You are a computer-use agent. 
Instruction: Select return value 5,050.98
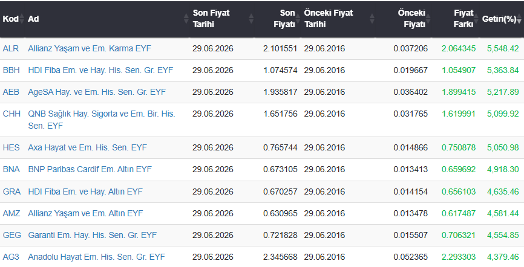click(x=503, y=147)
